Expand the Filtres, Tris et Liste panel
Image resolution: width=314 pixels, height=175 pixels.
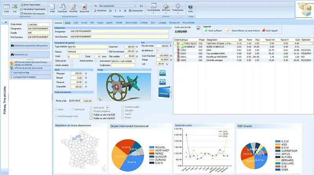click(x=6, y=22)
